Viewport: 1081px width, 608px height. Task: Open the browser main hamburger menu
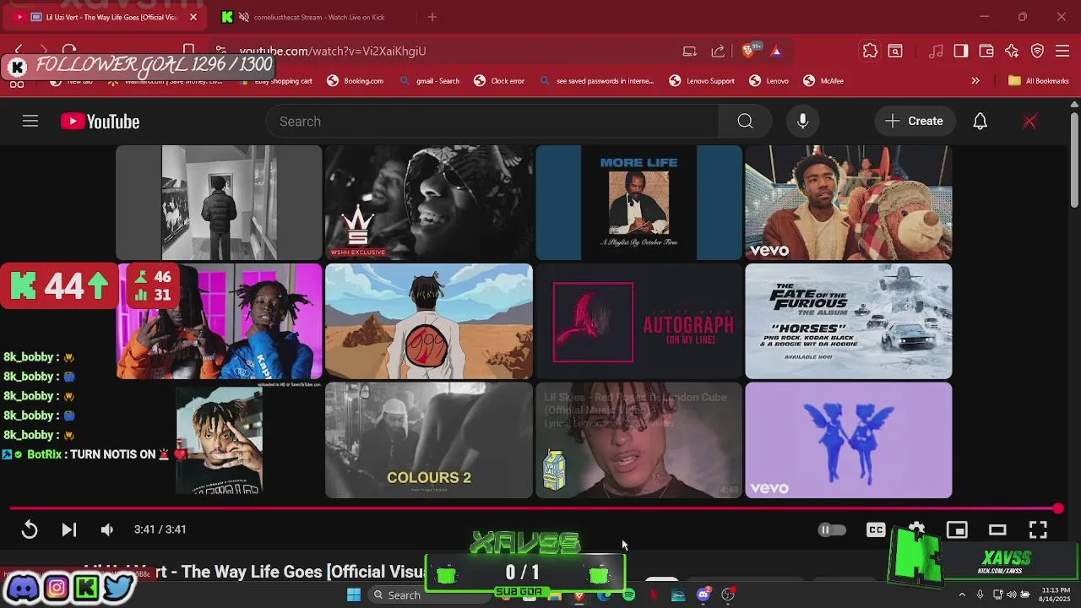(x=1062, y=52)
